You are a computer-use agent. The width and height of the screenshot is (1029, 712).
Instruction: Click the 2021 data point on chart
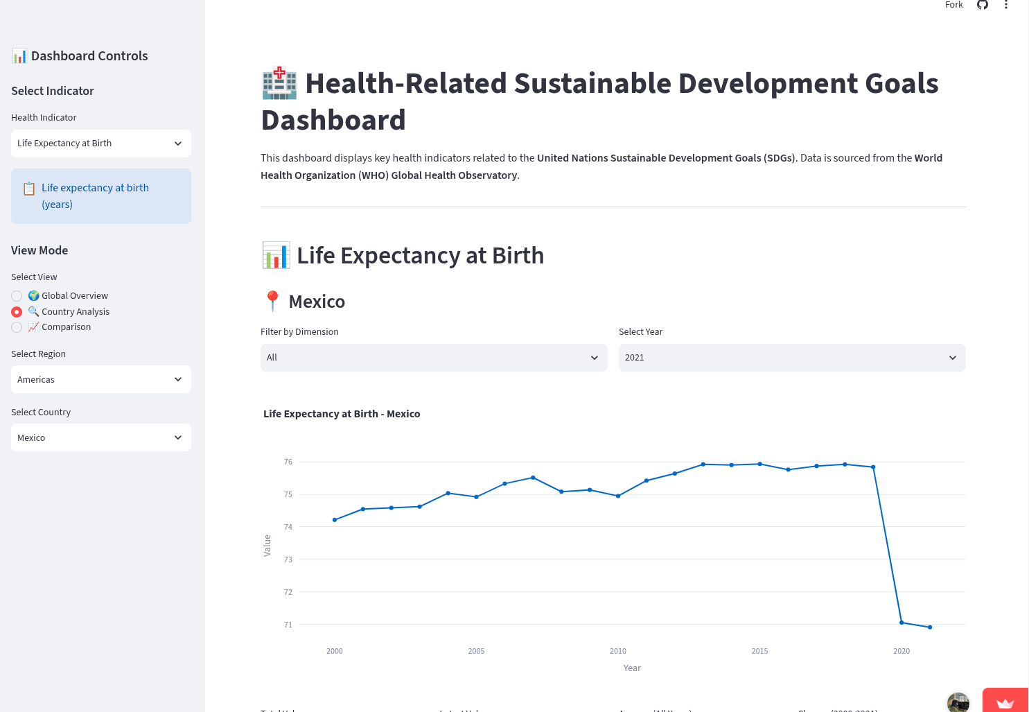pos(930,627)
